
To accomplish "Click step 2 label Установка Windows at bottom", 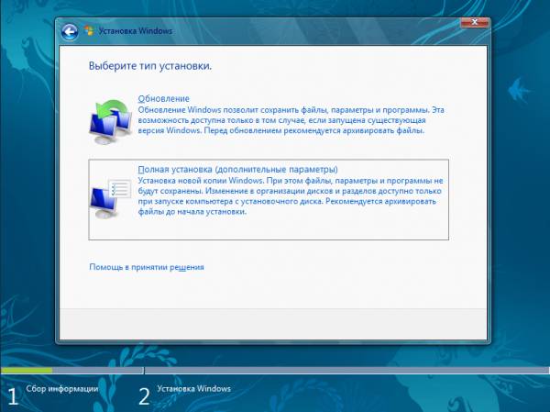I will 193,389.
